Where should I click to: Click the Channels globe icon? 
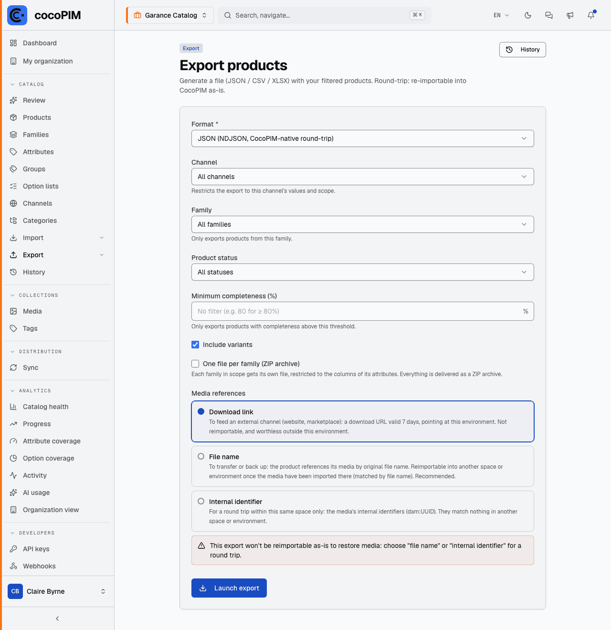click(x=13, y=203)
